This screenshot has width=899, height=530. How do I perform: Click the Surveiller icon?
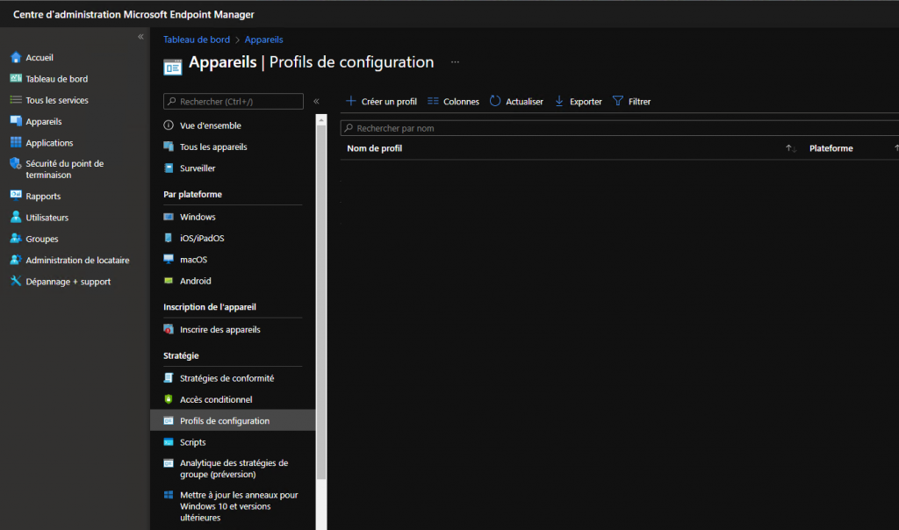pyautogui.click(x=169, y=168)
